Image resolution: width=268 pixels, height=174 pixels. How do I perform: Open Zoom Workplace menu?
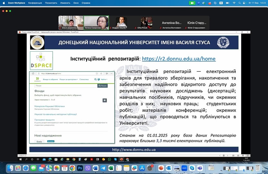[x=16, y=3]
